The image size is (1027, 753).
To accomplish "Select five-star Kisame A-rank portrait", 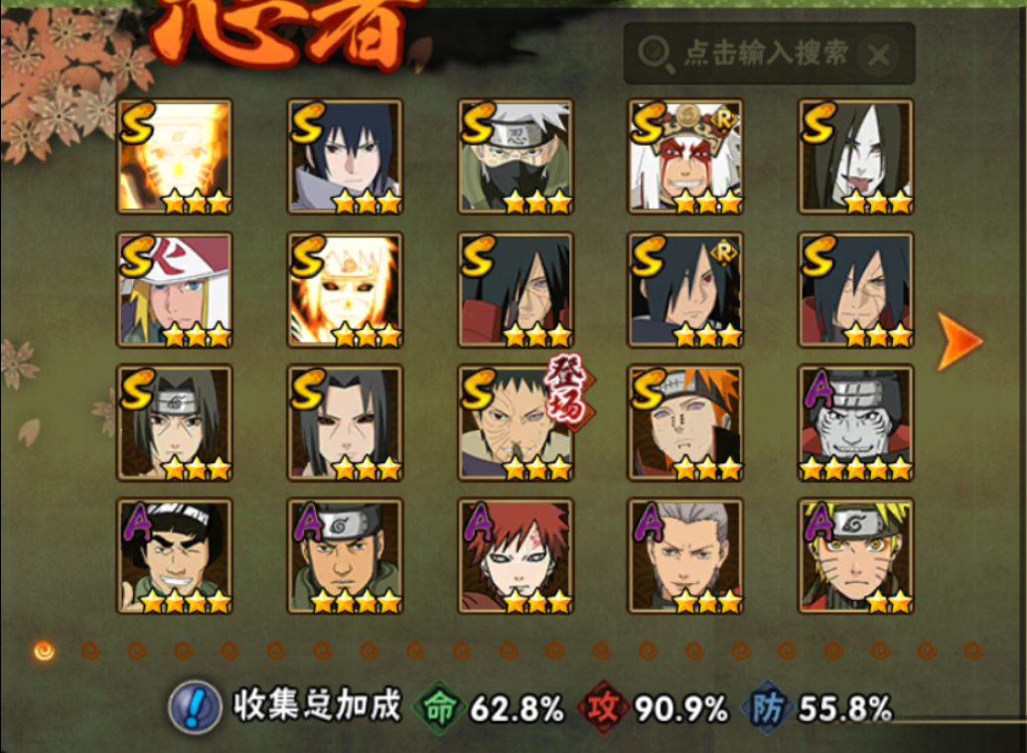I will point(855,423).
